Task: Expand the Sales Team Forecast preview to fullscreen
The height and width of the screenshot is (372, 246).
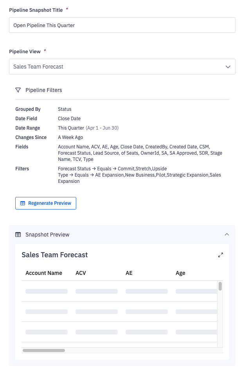Action: pyautogui.click(x=221, y=255)
